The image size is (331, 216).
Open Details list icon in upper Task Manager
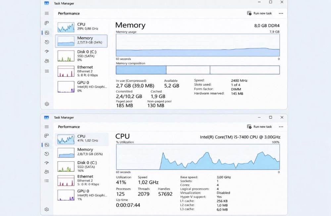tap(47, 71)
